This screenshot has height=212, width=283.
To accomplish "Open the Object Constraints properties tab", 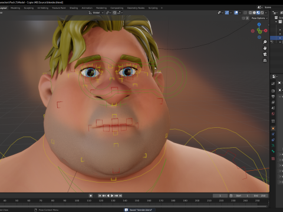I will pyautogui.click(x=273, y=140).
